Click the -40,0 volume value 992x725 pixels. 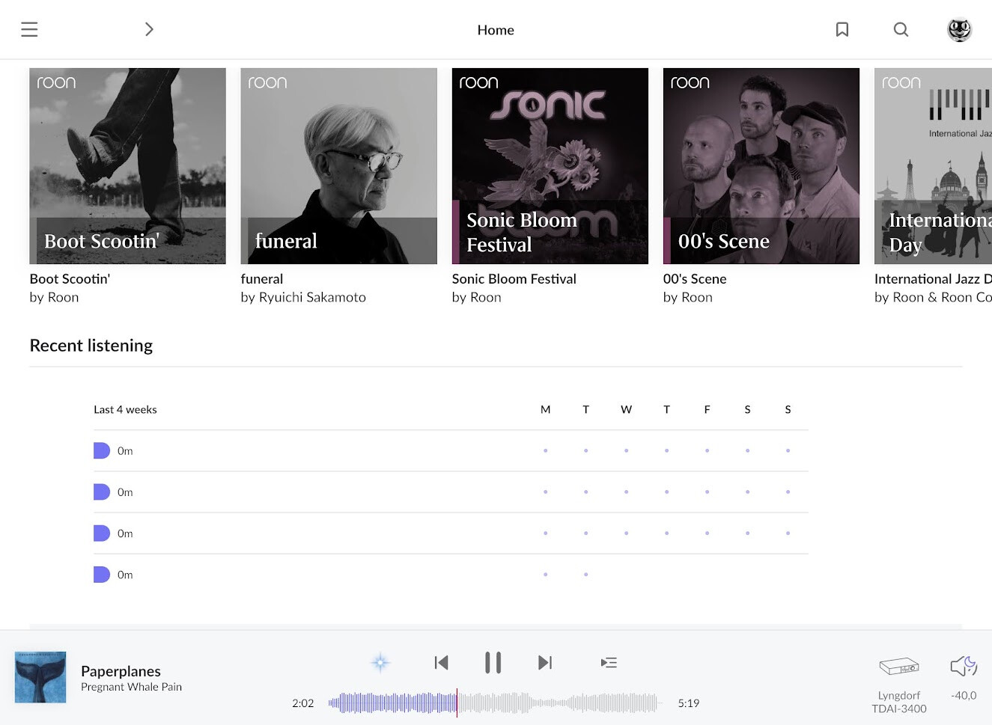(x=964, y=695)
